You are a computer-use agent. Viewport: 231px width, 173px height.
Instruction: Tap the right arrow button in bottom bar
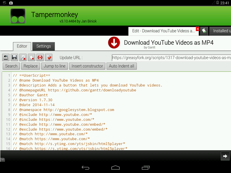pyautogui.click(x=225, y=156)
